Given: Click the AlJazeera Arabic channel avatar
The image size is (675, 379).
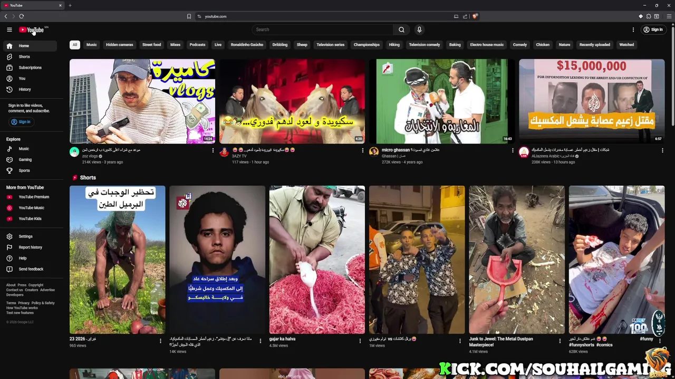Looking at the screenshot, I should [x=524, y=152].
